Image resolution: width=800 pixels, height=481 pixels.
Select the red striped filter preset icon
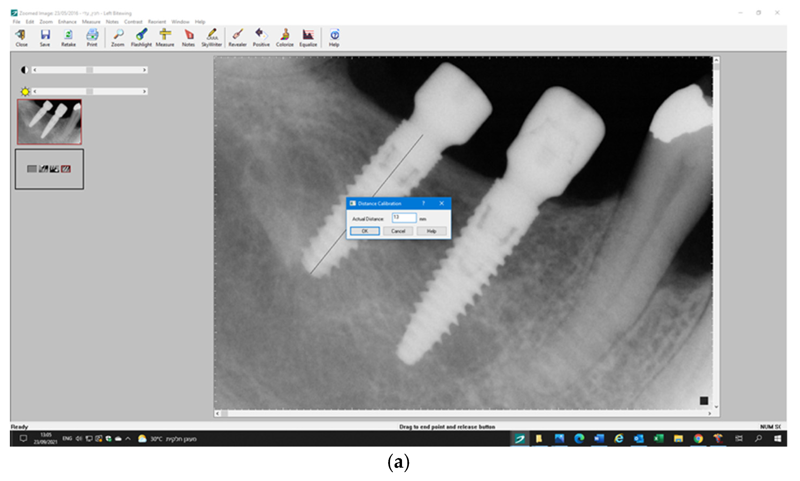pos(66,169)
